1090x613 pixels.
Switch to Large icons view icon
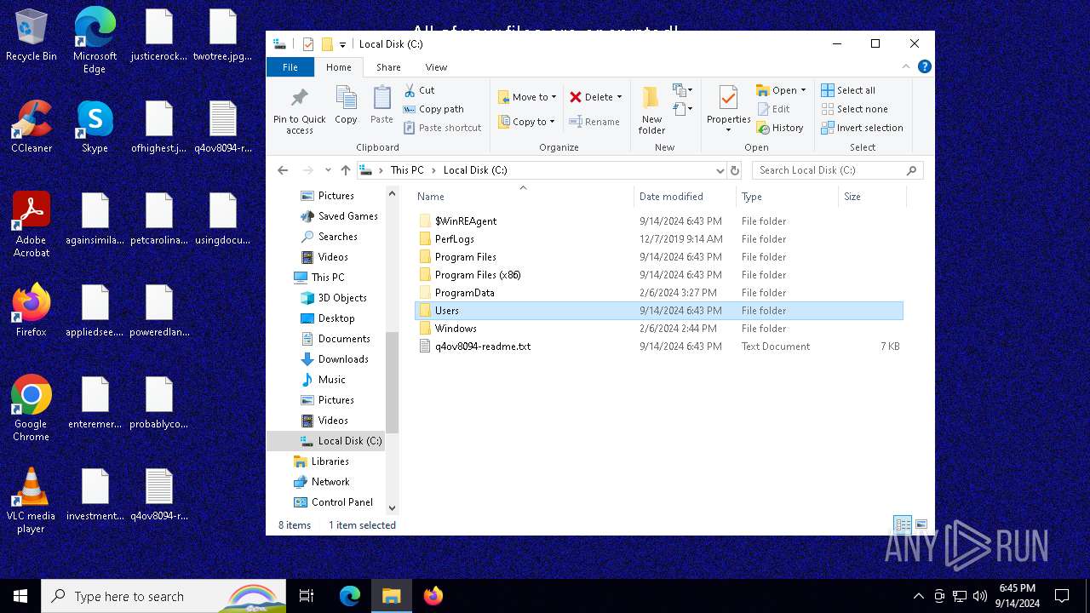(921, 524)
